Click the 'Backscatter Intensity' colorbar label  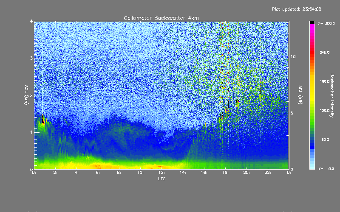click(332, 95)
